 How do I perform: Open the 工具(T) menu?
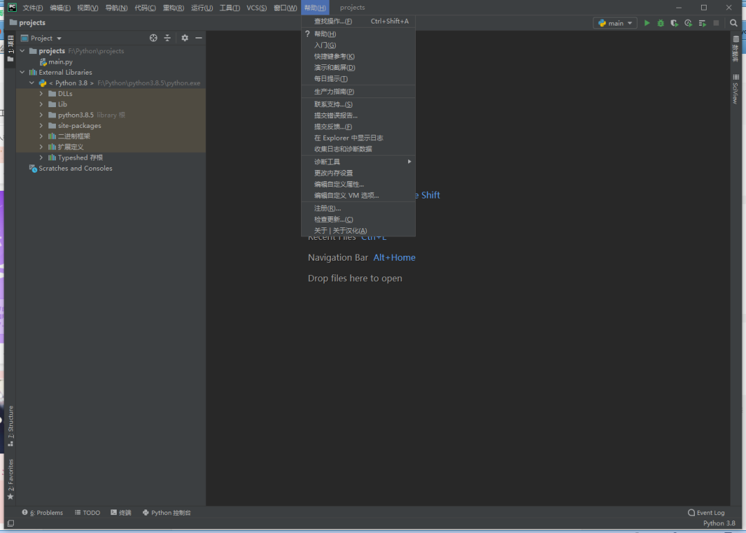tap(229, 8)
